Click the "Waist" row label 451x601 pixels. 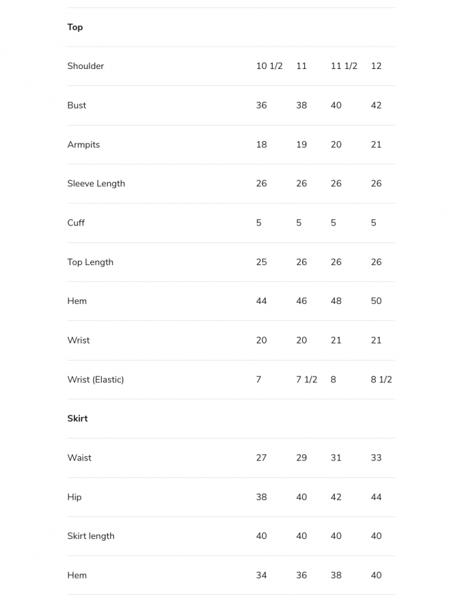pyautogui.click(x=79, y=458)
